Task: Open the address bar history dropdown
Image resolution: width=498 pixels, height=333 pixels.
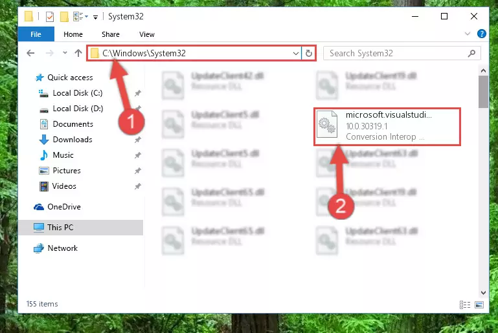Action: 296,53
